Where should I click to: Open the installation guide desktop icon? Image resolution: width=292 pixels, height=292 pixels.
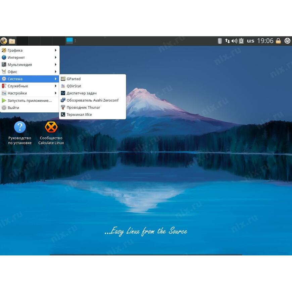pyautogui.click(x=20, y=128)
